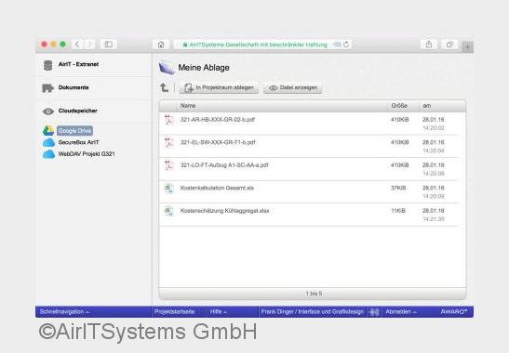Screen dimensions: 509x353
Task: Click Excel icon of Kostenschätzung Kühlaggregat.xlsx
Action: 168,211
